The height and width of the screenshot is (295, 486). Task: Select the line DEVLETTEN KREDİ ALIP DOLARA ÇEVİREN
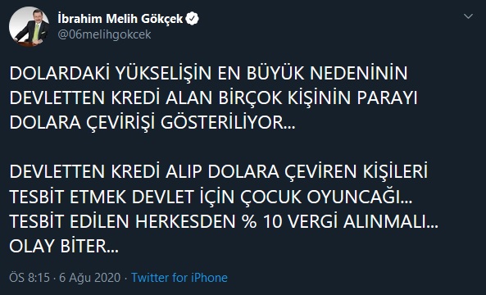(x=219, y=172)
